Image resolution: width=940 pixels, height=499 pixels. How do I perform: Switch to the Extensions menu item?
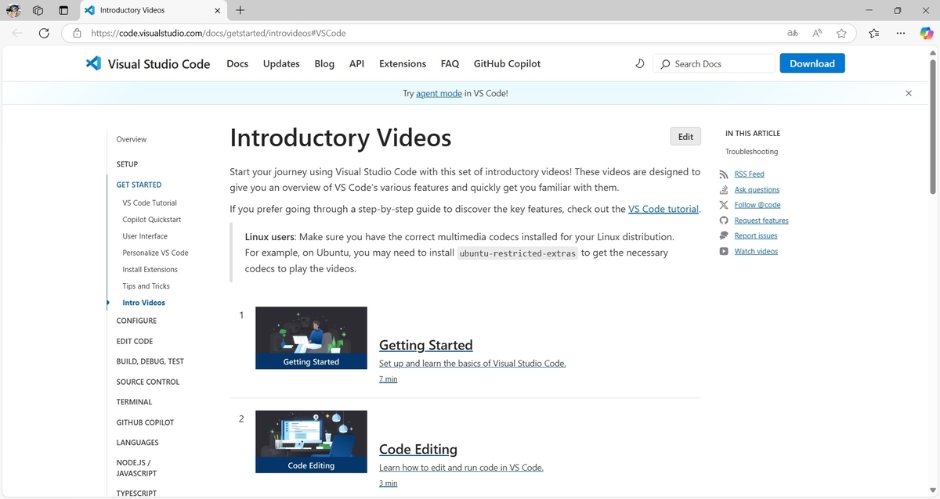[x=402, y=63]
